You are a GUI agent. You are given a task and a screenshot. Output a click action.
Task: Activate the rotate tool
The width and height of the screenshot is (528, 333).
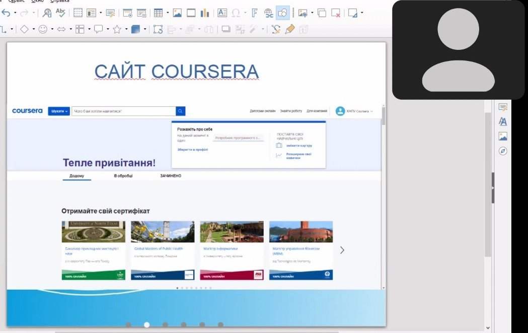(x=158, y=29)
